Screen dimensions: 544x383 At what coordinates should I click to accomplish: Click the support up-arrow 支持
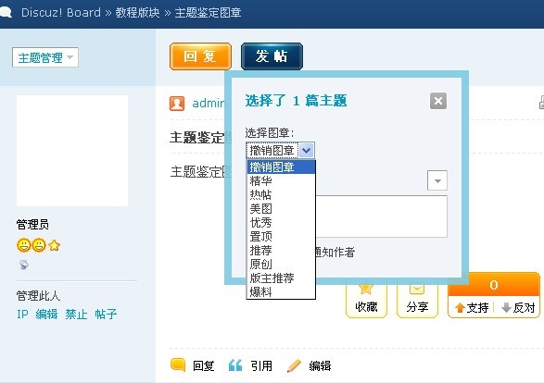coord(461,307)
